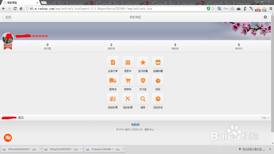
Task: Open the 旺旺 chat icon
Action: click(158, 81)
